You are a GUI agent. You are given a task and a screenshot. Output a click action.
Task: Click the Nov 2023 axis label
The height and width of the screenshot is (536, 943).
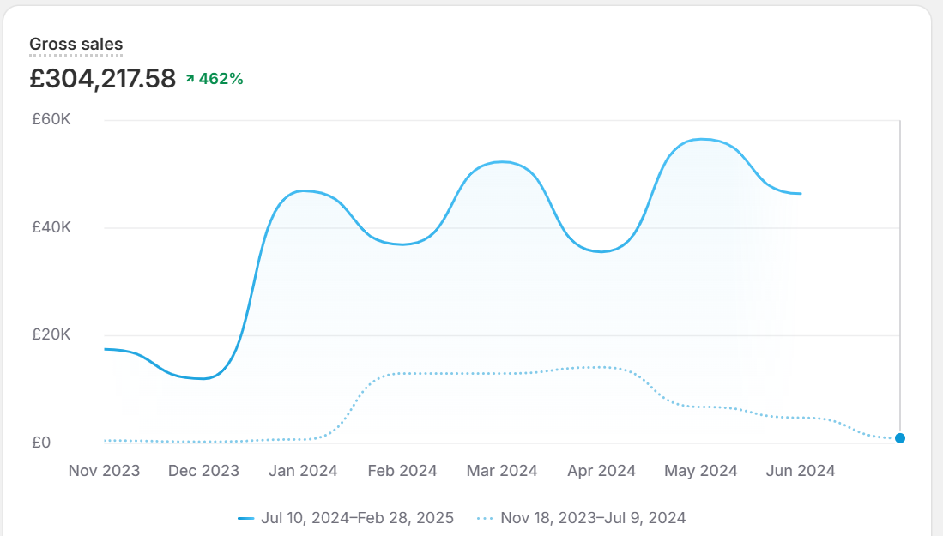point(104,471)
